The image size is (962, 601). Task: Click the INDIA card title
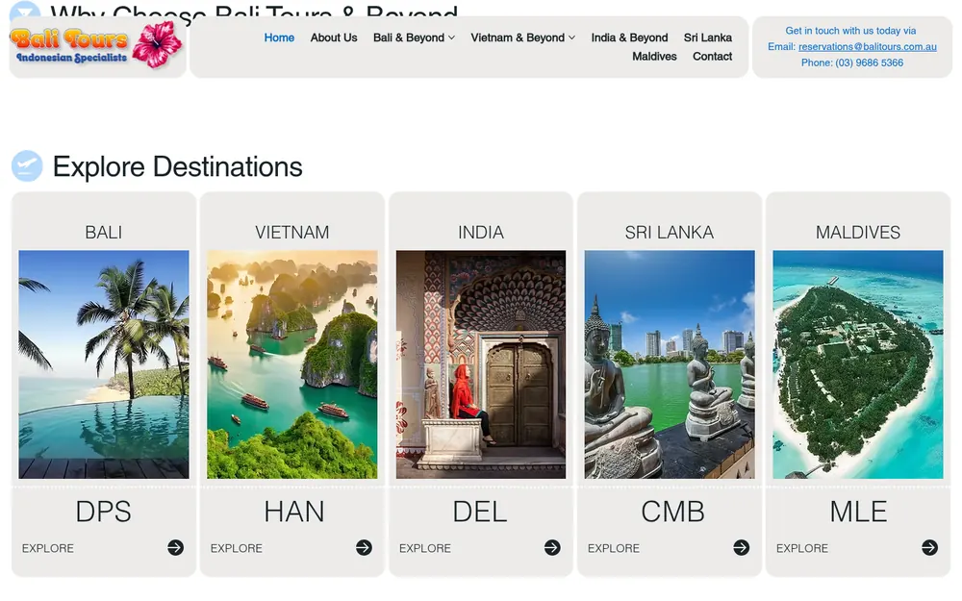click(481, 233)
